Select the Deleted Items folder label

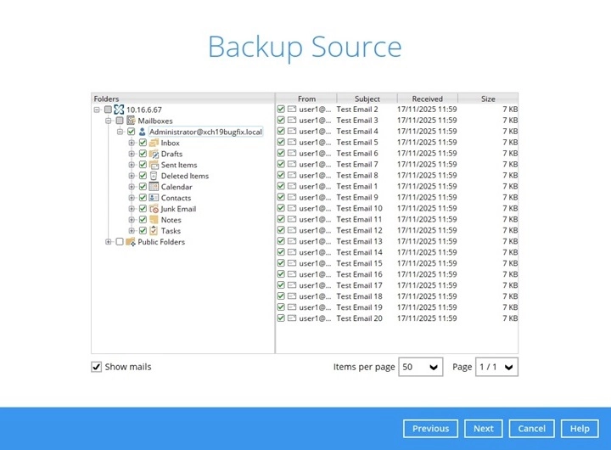click(185, 176)
